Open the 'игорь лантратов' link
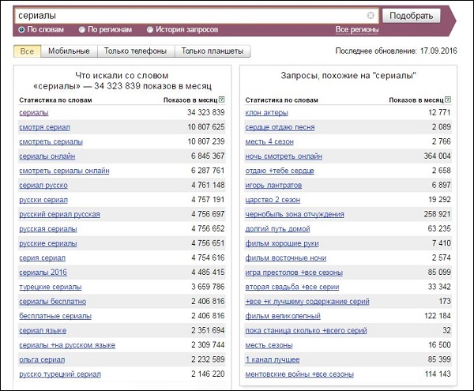 coord(273,185)
